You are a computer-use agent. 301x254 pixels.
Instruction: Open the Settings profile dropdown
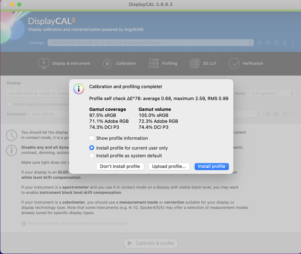tap(151, 43)
